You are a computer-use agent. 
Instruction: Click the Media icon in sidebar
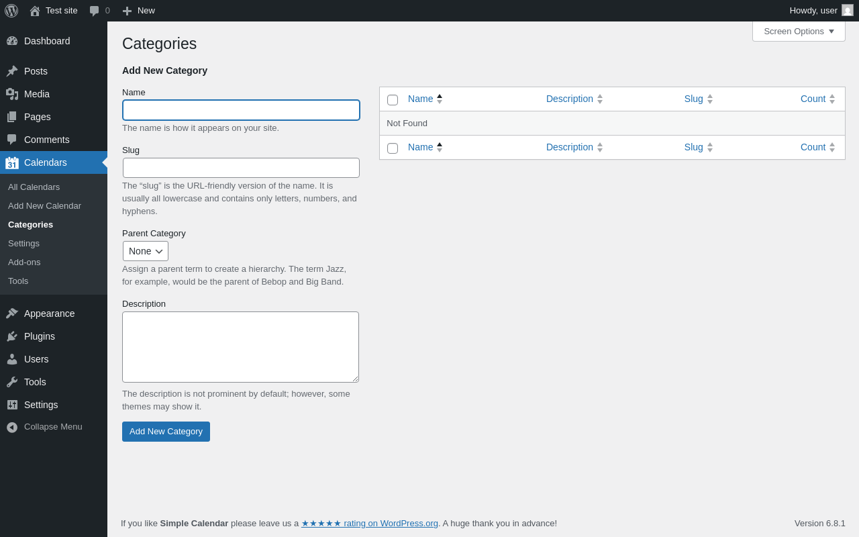pyautogui.click(x=12, y=94)
